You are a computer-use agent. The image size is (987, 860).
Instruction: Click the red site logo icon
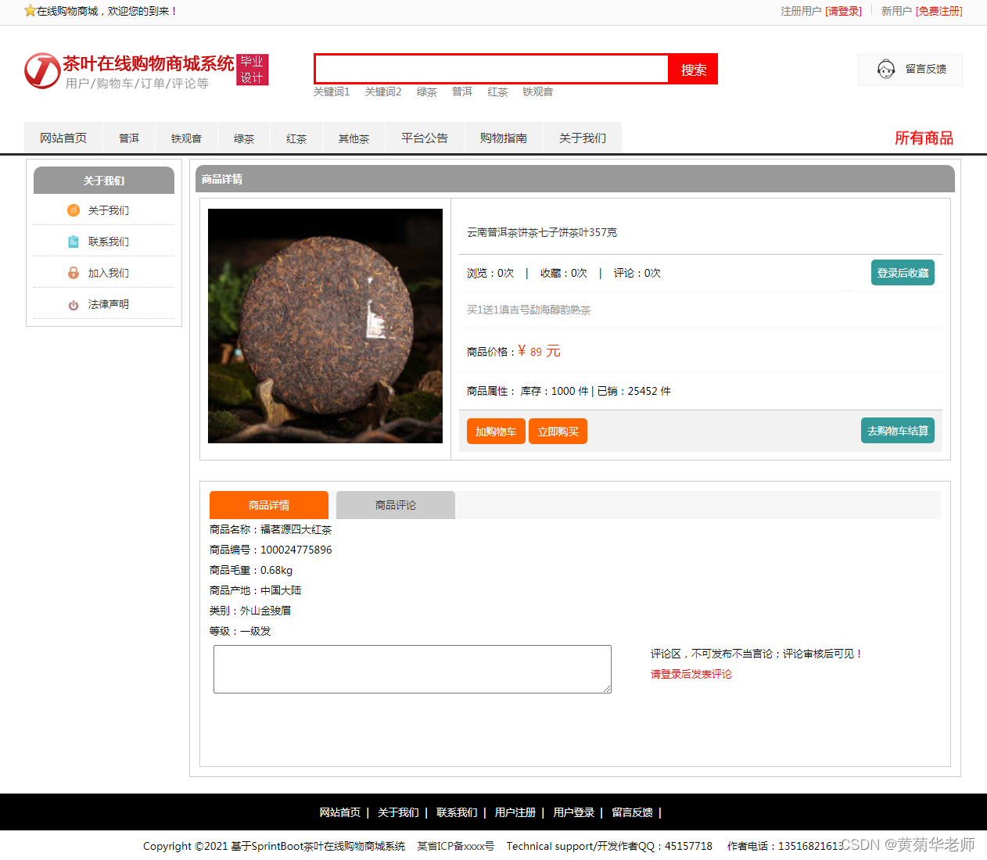coord(42,71)
